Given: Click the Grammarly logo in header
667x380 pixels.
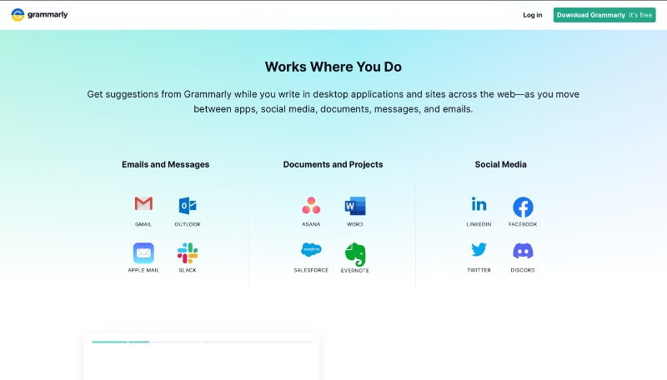Looking at the screenshot, I should [40, 15].
